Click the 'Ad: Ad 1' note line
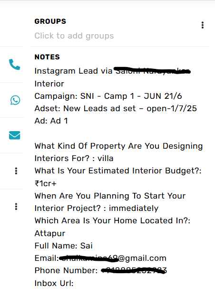Screen dimensions: 215x305 coord(51,121)
